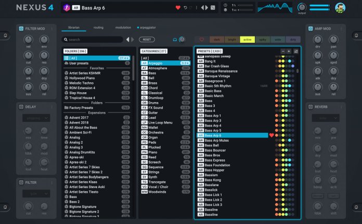Open the Filter type dropdown
Screen dimensions: 362x224
[x=36, y=193]
